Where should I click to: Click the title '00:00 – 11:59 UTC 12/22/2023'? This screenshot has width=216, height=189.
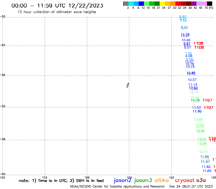57,6
